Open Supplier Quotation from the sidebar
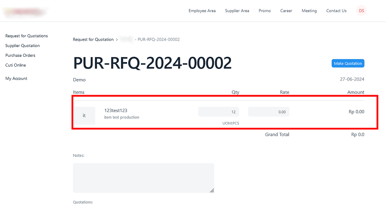 pyautogui.click(x=23, y=46)
